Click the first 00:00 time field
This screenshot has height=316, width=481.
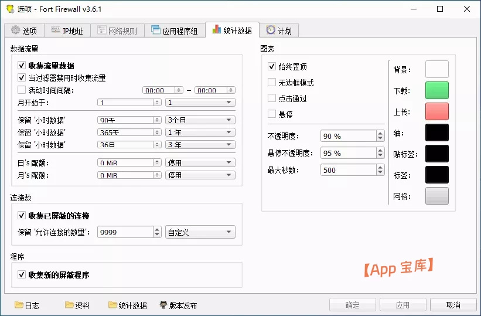coord(163,90)
